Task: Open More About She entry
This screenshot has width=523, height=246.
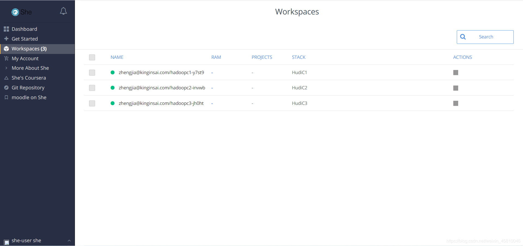Action: 37,68
